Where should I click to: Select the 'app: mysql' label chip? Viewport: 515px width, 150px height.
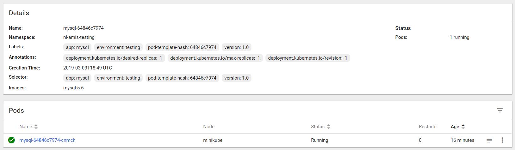click(x=77, y=47)
